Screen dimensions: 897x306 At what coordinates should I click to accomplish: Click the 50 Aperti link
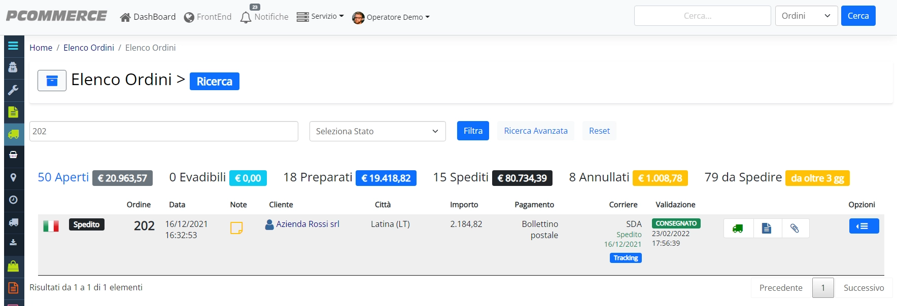tap(63, 177)
